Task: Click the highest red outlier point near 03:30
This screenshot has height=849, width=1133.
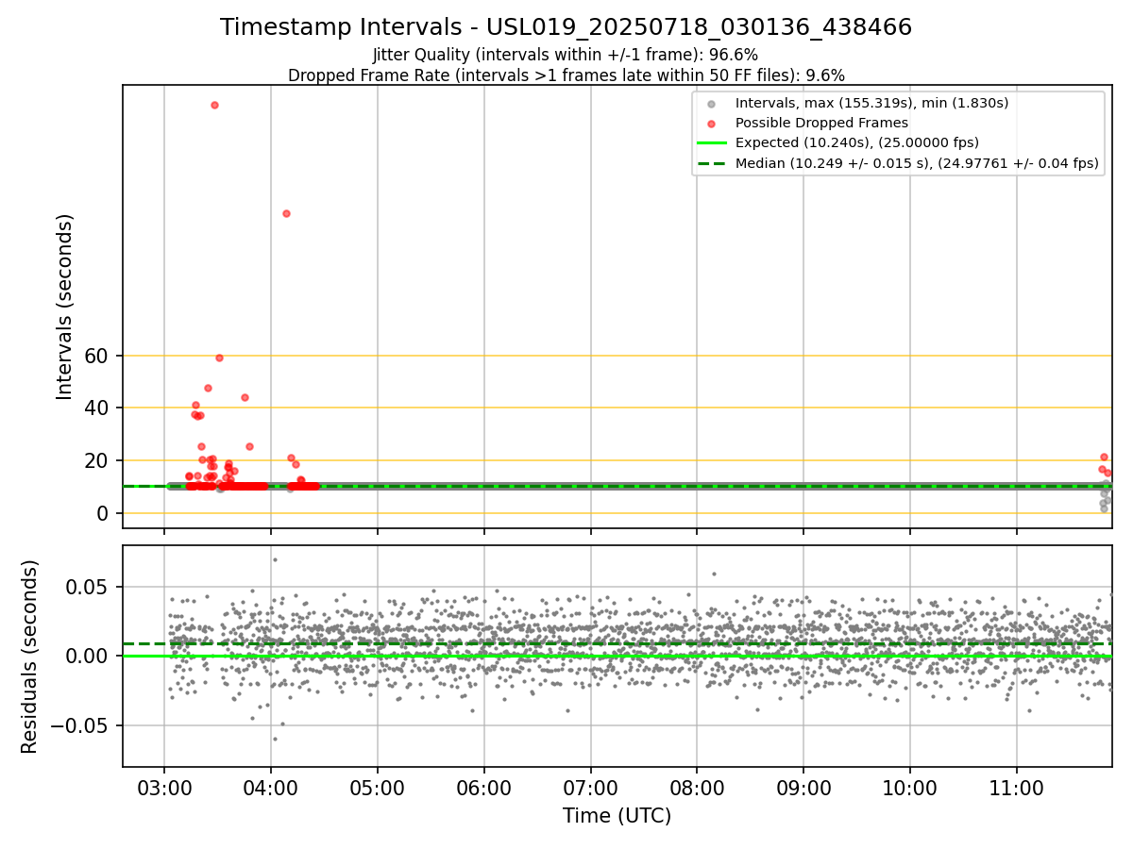Action: (214, 105)
